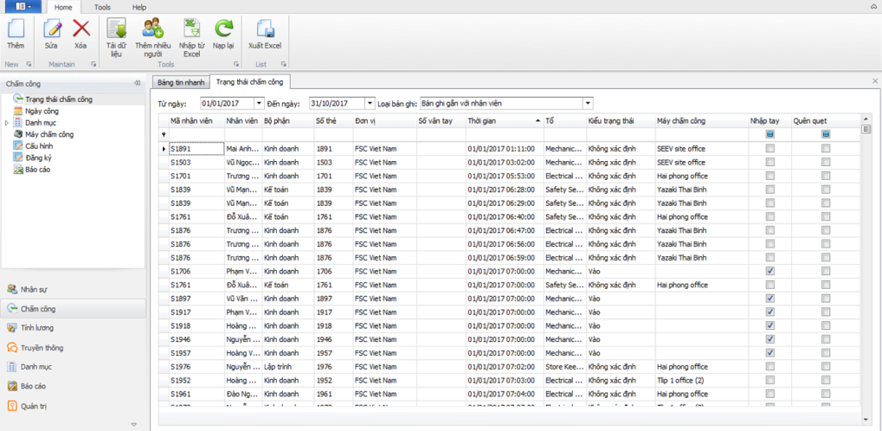
Task: Click the Số thẻ column header
Action: click(x=333, y=120)
